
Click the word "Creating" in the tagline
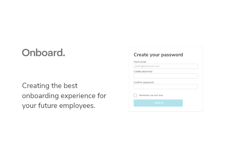tap(36, 86)
